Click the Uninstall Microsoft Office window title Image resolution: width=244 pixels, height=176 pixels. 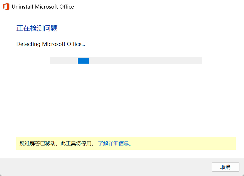pos(43,7)
